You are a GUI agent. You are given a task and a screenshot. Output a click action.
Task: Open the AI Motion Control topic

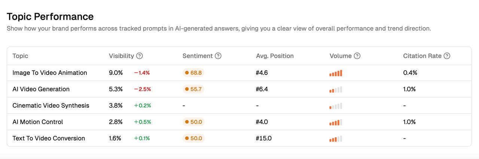coord(37,122)
